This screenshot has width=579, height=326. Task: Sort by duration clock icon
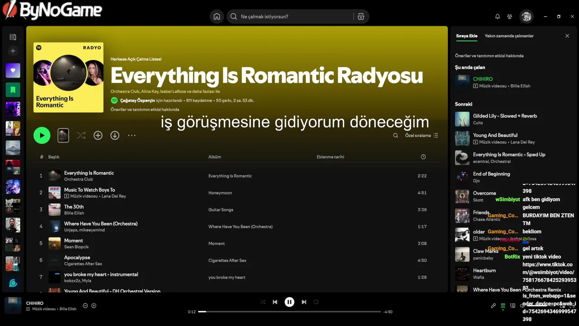pos(423,157)
